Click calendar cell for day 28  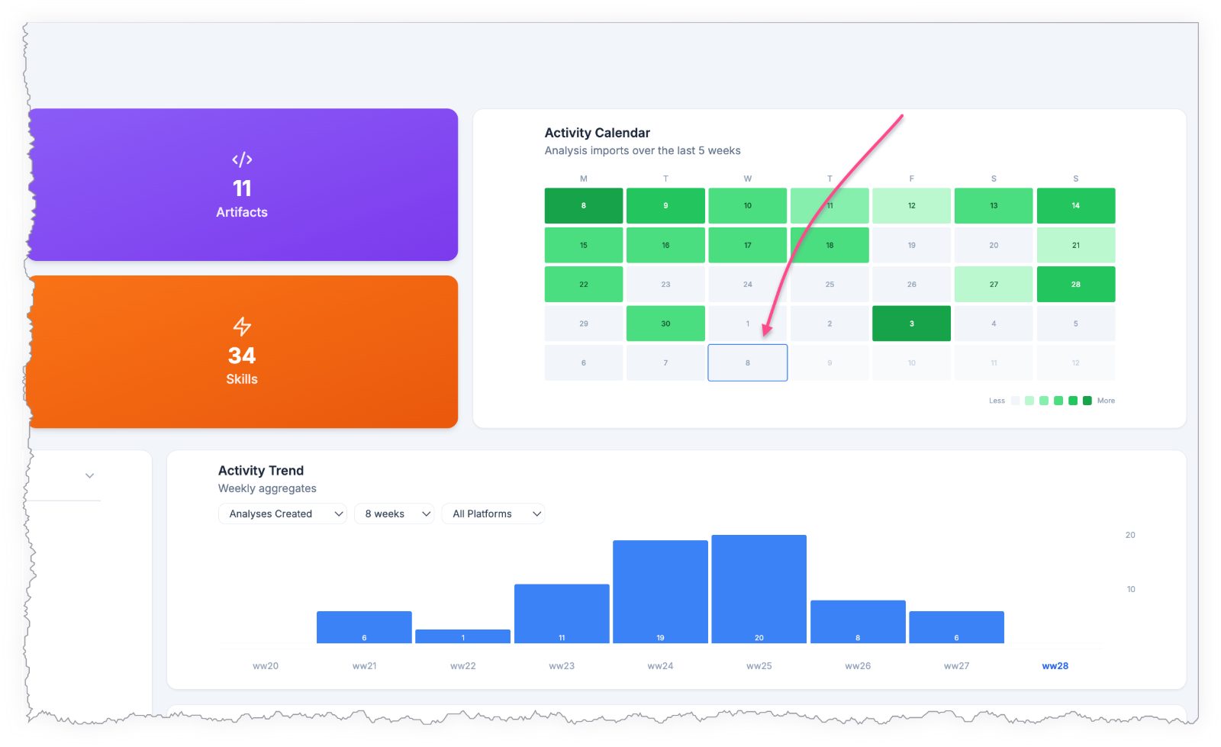(x=1076, y=284)
